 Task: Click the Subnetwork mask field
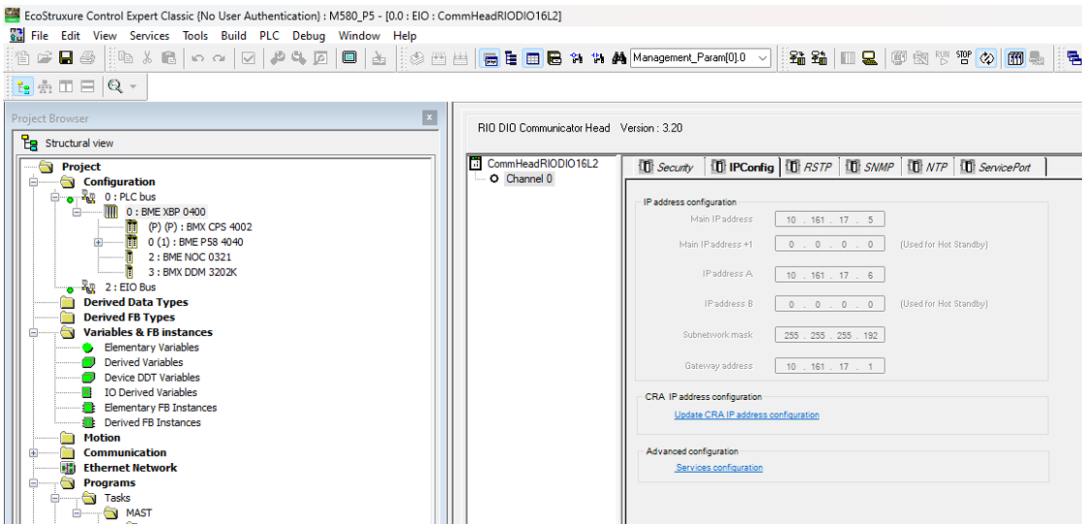pos(829,335)
